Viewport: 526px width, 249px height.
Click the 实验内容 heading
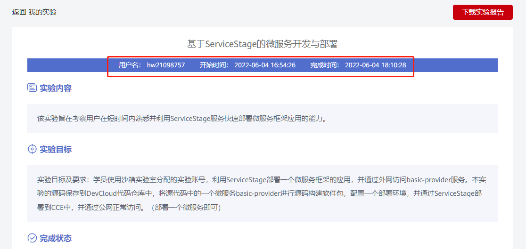coord(56,88)
